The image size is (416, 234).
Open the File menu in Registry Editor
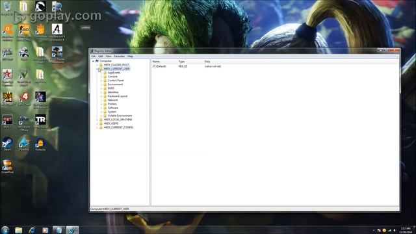point(94,57)
